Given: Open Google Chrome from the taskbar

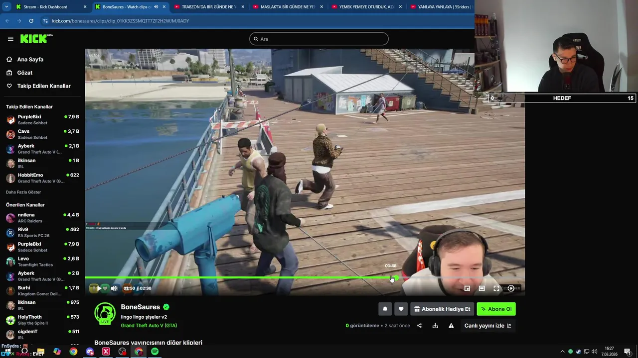Looking at the screenshot, I should point(73,352).
